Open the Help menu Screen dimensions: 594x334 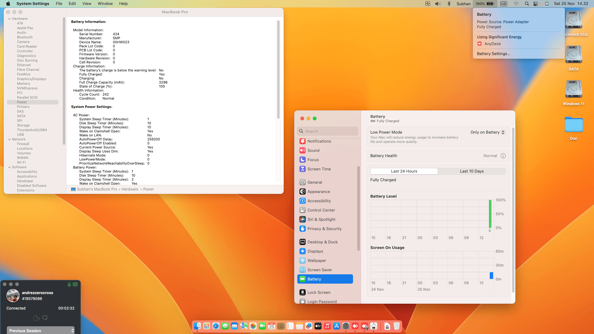[x=123, y=4]
